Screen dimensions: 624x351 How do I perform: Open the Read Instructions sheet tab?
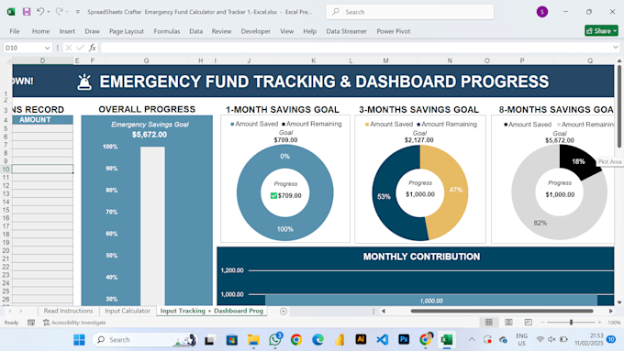(x=68, y=311)
